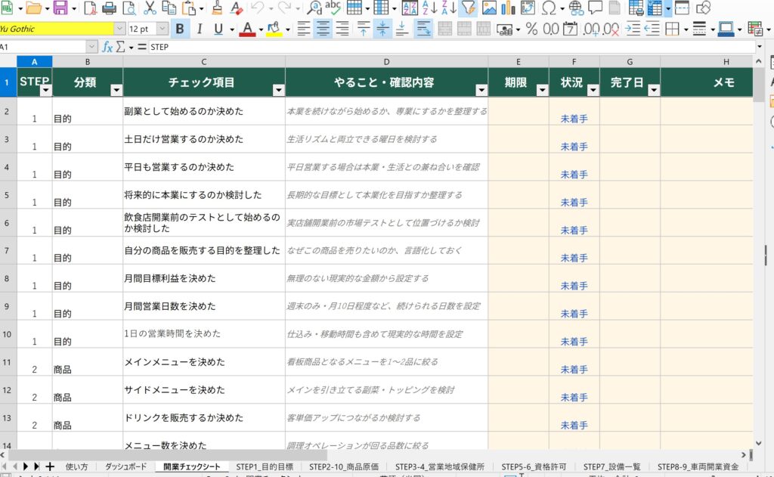Screen dimensions: 774x477
Task: Open filter dropdown on 分類 column header
Action: click(x=116, y=90)
